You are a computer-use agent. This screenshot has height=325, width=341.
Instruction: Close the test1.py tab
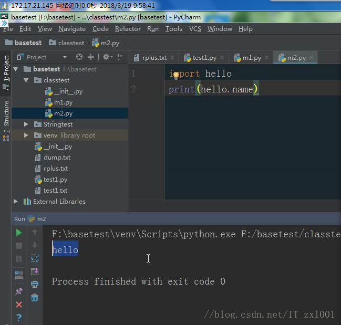(222, 58)
